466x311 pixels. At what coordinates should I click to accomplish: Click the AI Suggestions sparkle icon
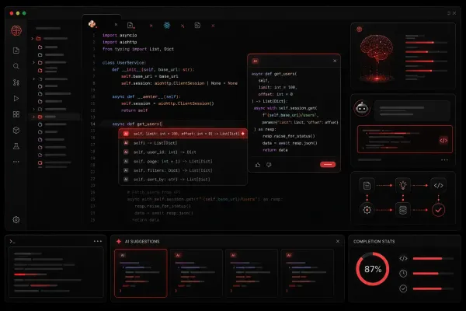click(x=119, y=241)
